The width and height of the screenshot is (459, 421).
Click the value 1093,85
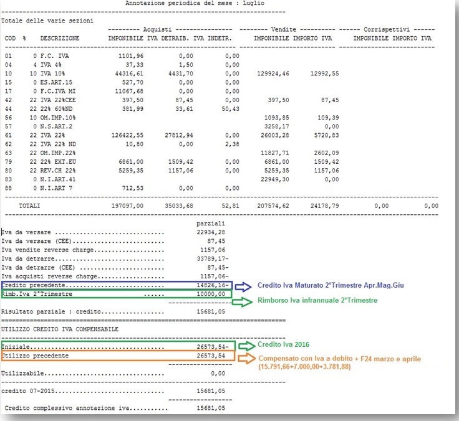[x=277, y=118]
